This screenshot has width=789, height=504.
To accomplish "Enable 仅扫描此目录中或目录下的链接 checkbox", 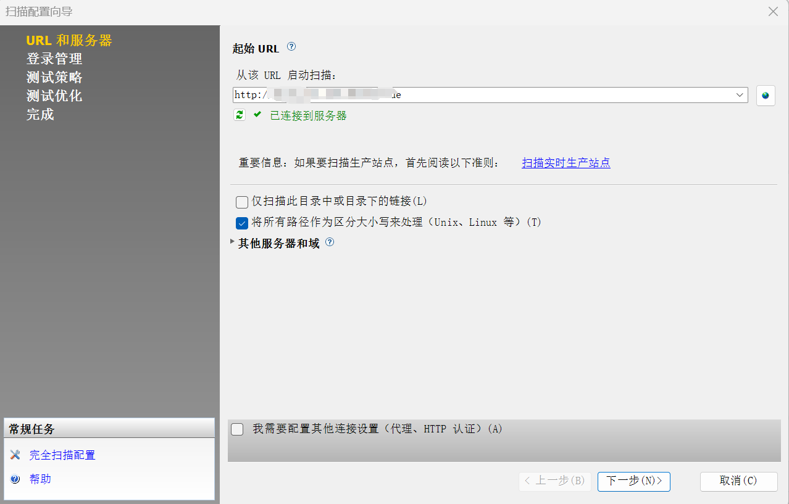I will click(x=242, y=202).
